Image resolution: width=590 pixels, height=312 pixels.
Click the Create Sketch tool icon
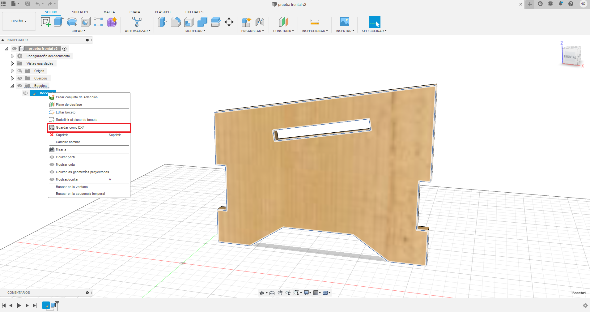pos(46,22)
